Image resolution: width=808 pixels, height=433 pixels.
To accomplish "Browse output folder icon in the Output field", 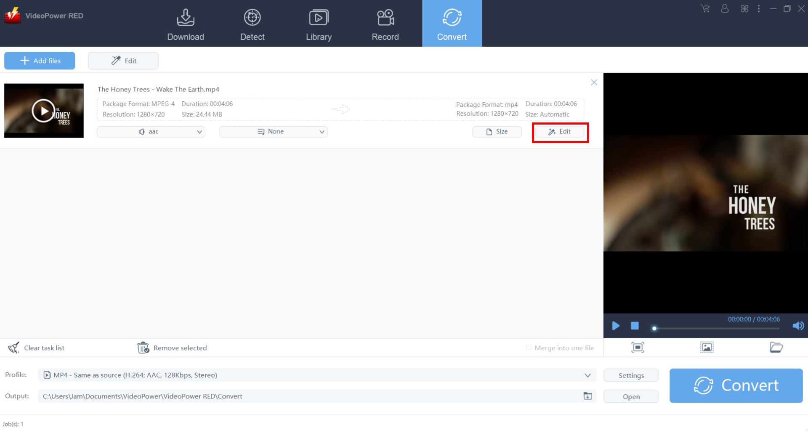I will 587,396.
